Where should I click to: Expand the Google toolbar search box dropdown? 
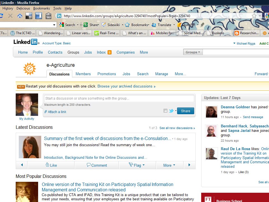tap(54, 25)
